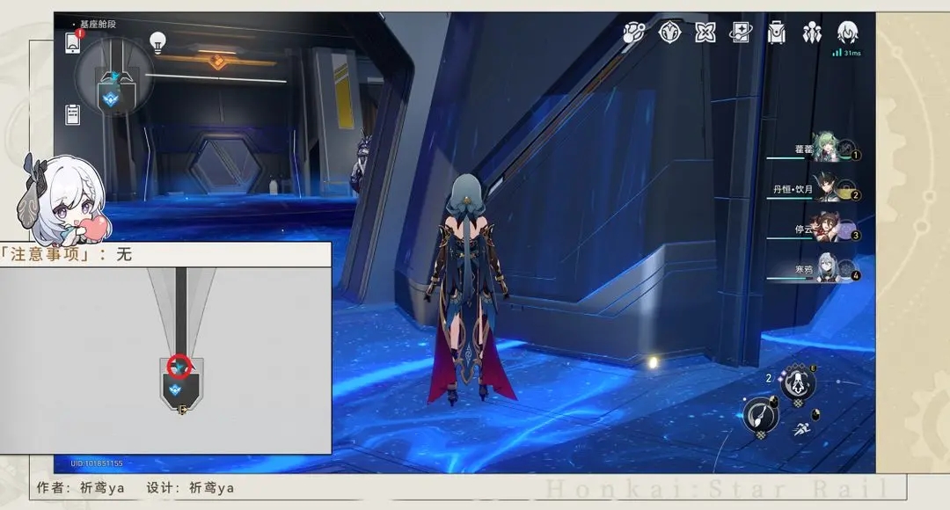Open the compass-style guide icon

[670, 33]
